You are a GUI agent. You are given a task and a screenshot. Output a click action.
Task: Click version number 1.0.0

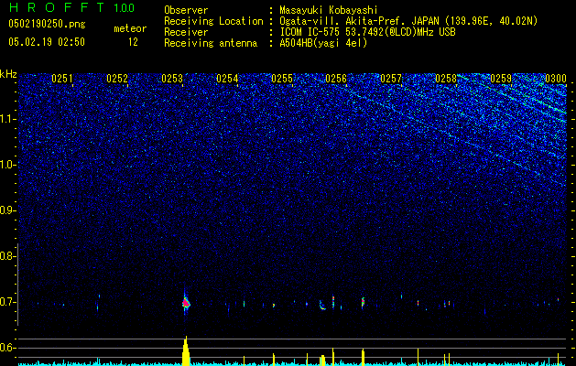coord(125,8)
